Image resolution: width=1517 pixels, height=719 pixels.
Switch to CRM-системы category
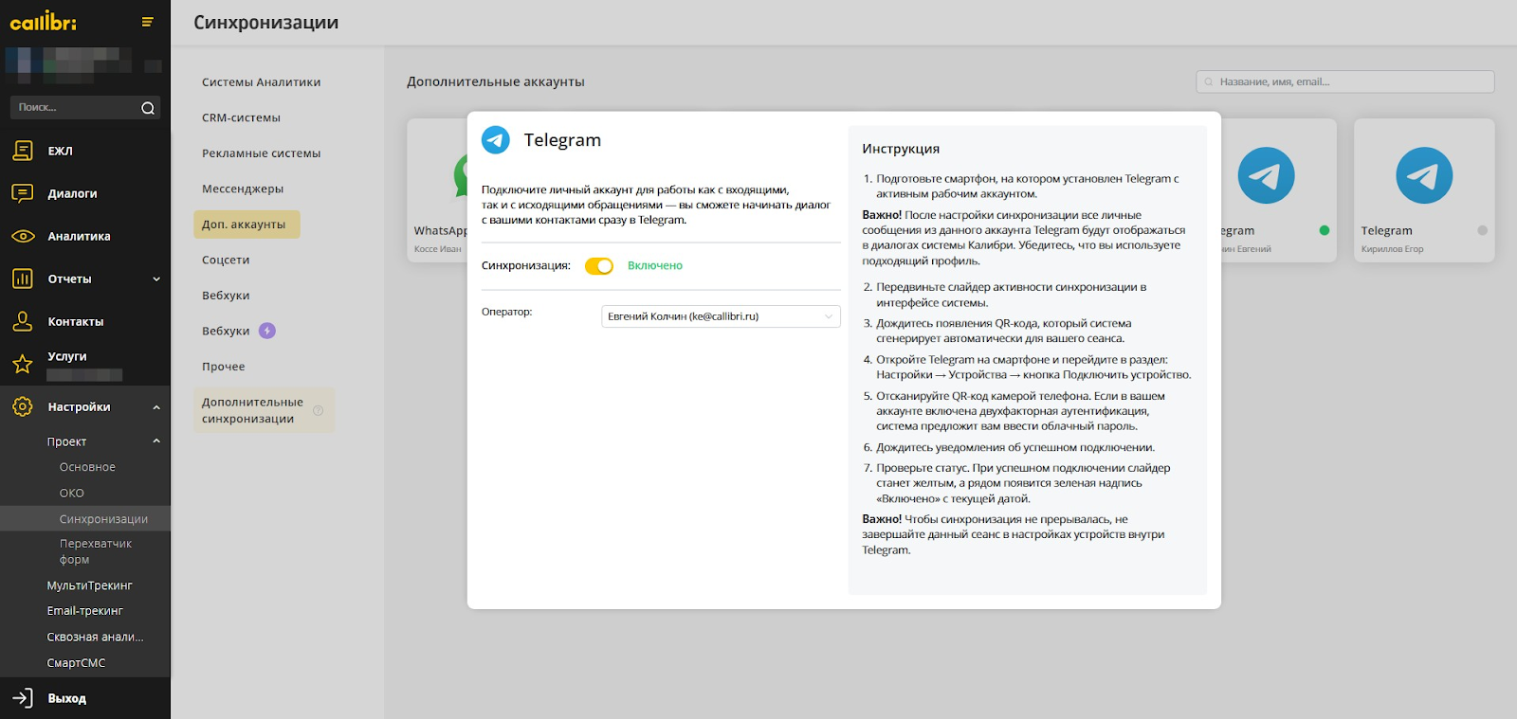pyautogui.click(x=241, y=117)
